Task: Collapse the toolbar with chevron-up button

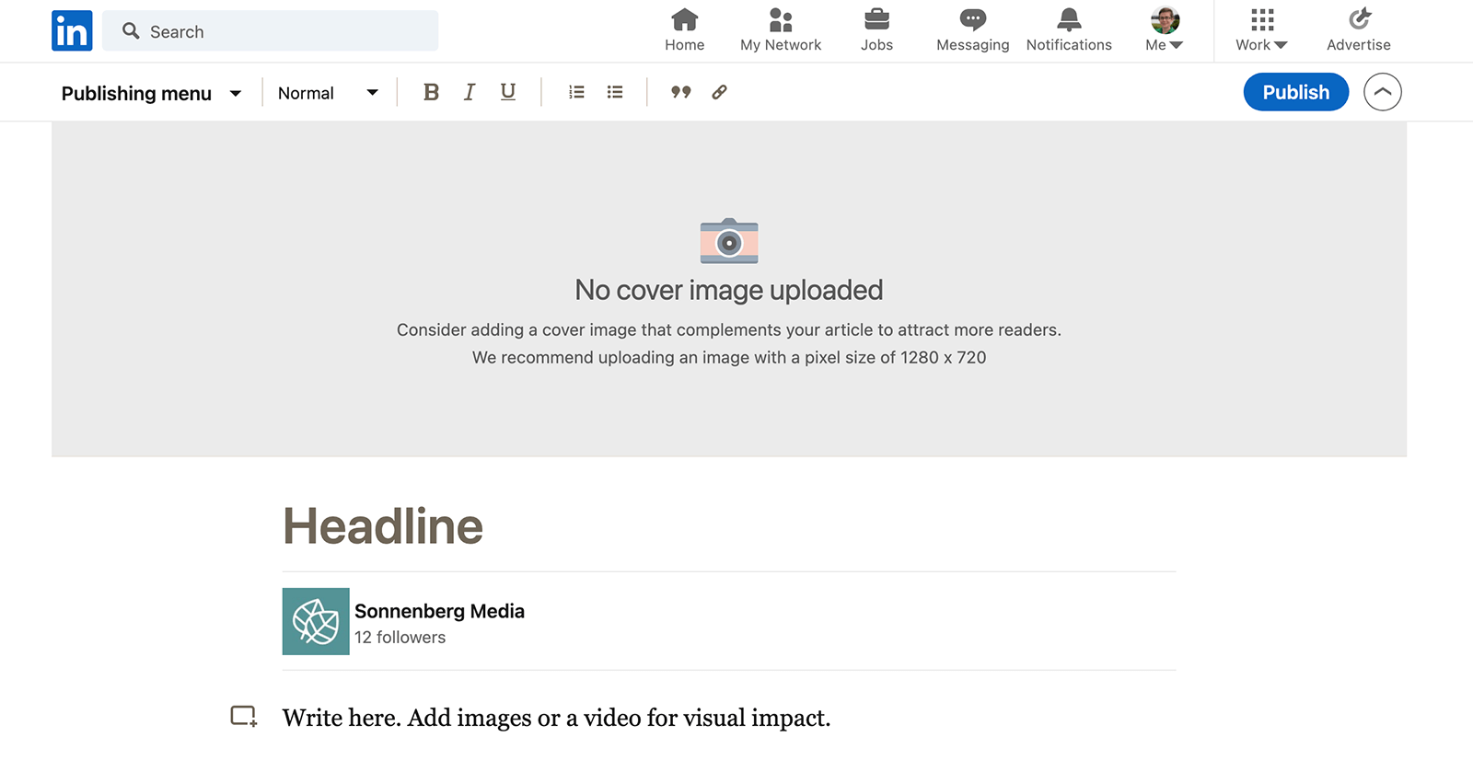Action: (x=1382, y=92)
